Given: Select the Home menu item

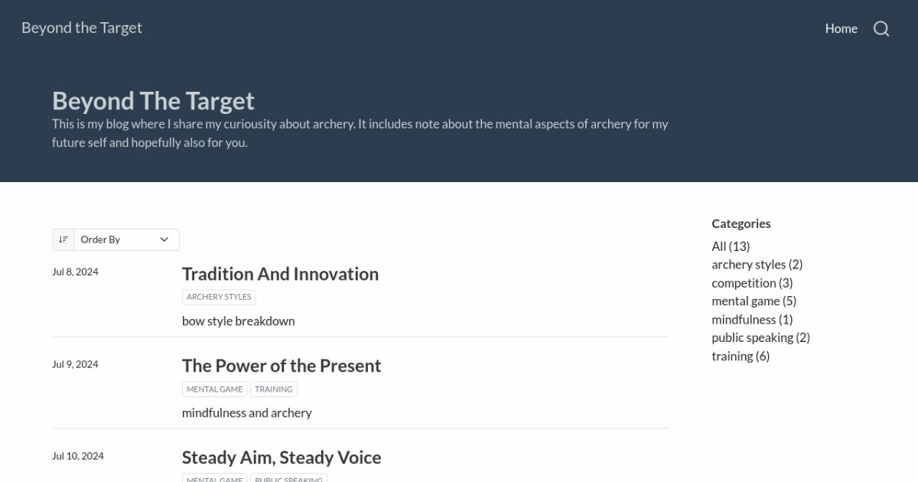Looking at the screenshot, I should click(841, 28).
